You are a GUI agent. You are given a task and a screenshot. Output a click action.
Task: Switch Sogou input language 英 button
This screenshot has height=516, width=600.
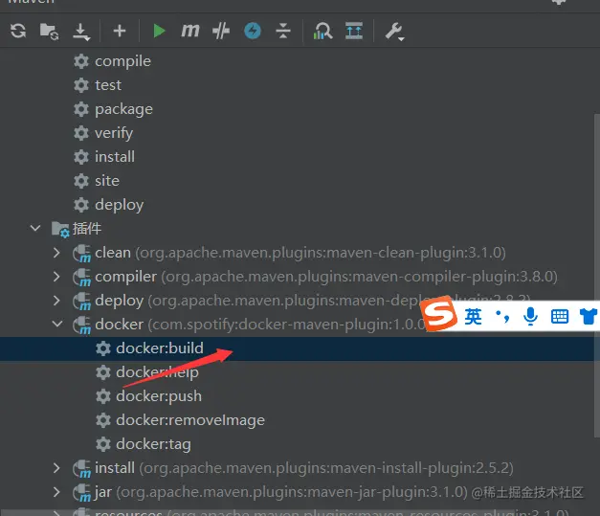pyautogui.click(x=473, y=317)
